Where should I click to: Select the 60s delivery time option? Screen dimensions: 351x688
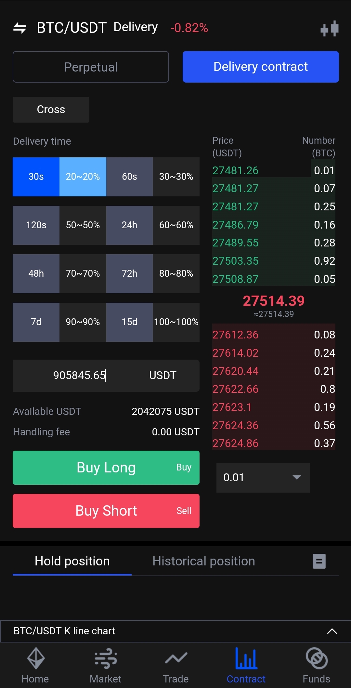click(x=129, y=177)
